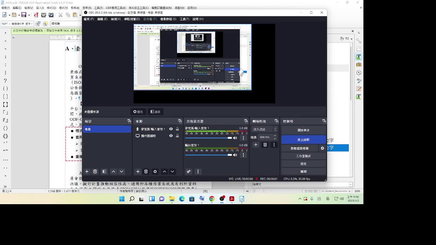
Task: Pop out the 場景 dock panel
Action: click(129, 121)
